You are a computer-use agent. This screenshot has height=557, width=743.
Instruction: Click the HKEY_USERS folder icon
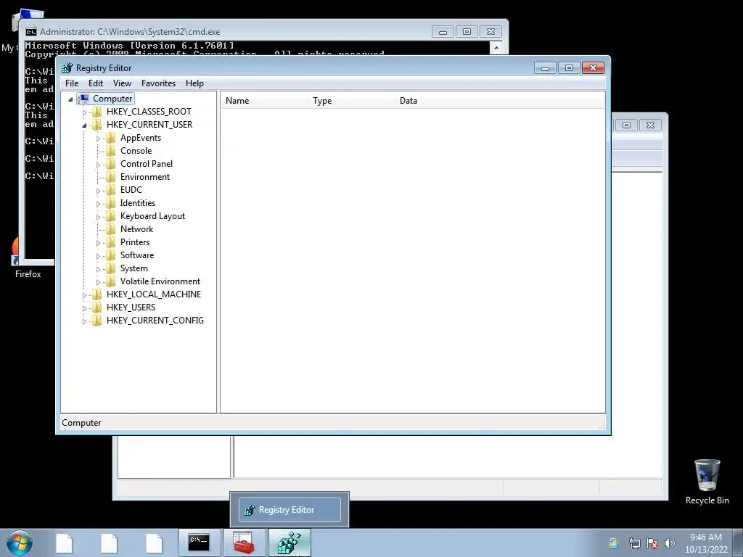coord(97,308)
